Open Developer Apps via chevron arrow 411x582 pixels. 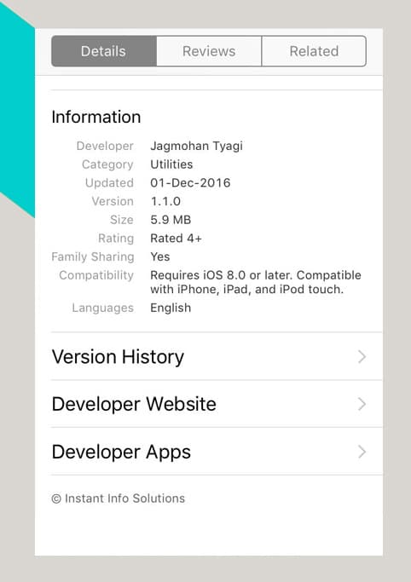(x=362, y=452)
